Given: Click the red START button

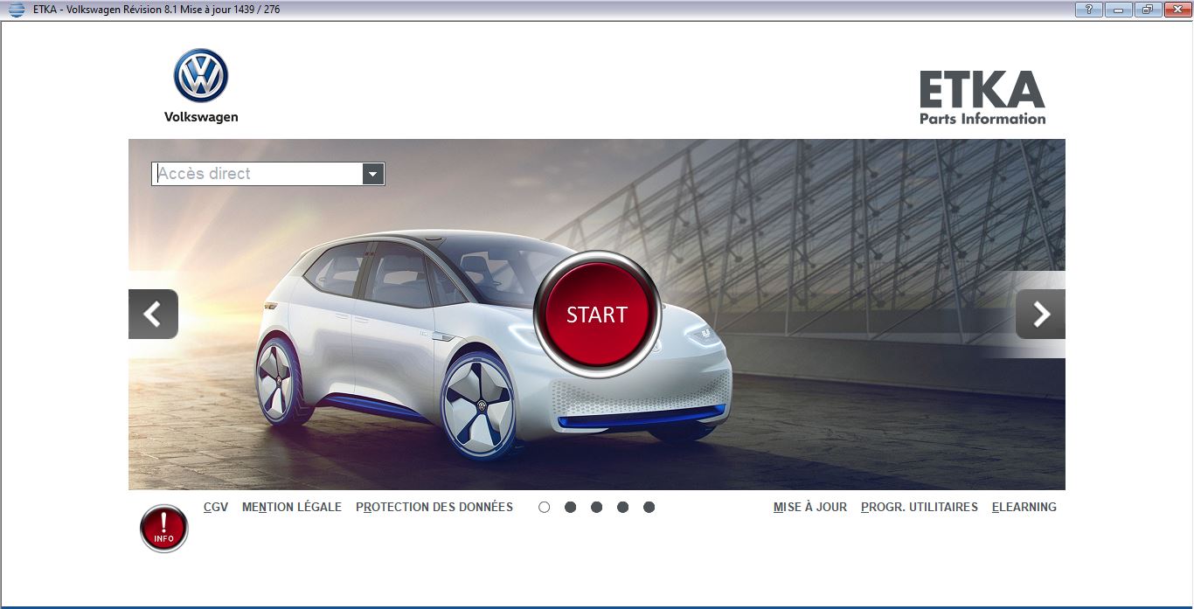Looking at the screenshot, I should pos(597,315).
